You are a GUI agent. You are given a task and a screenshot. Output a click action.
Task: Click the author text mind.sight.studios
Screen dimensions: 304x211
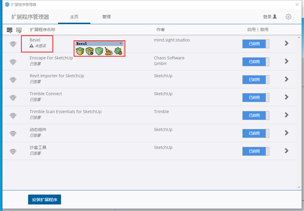point(172,40)
